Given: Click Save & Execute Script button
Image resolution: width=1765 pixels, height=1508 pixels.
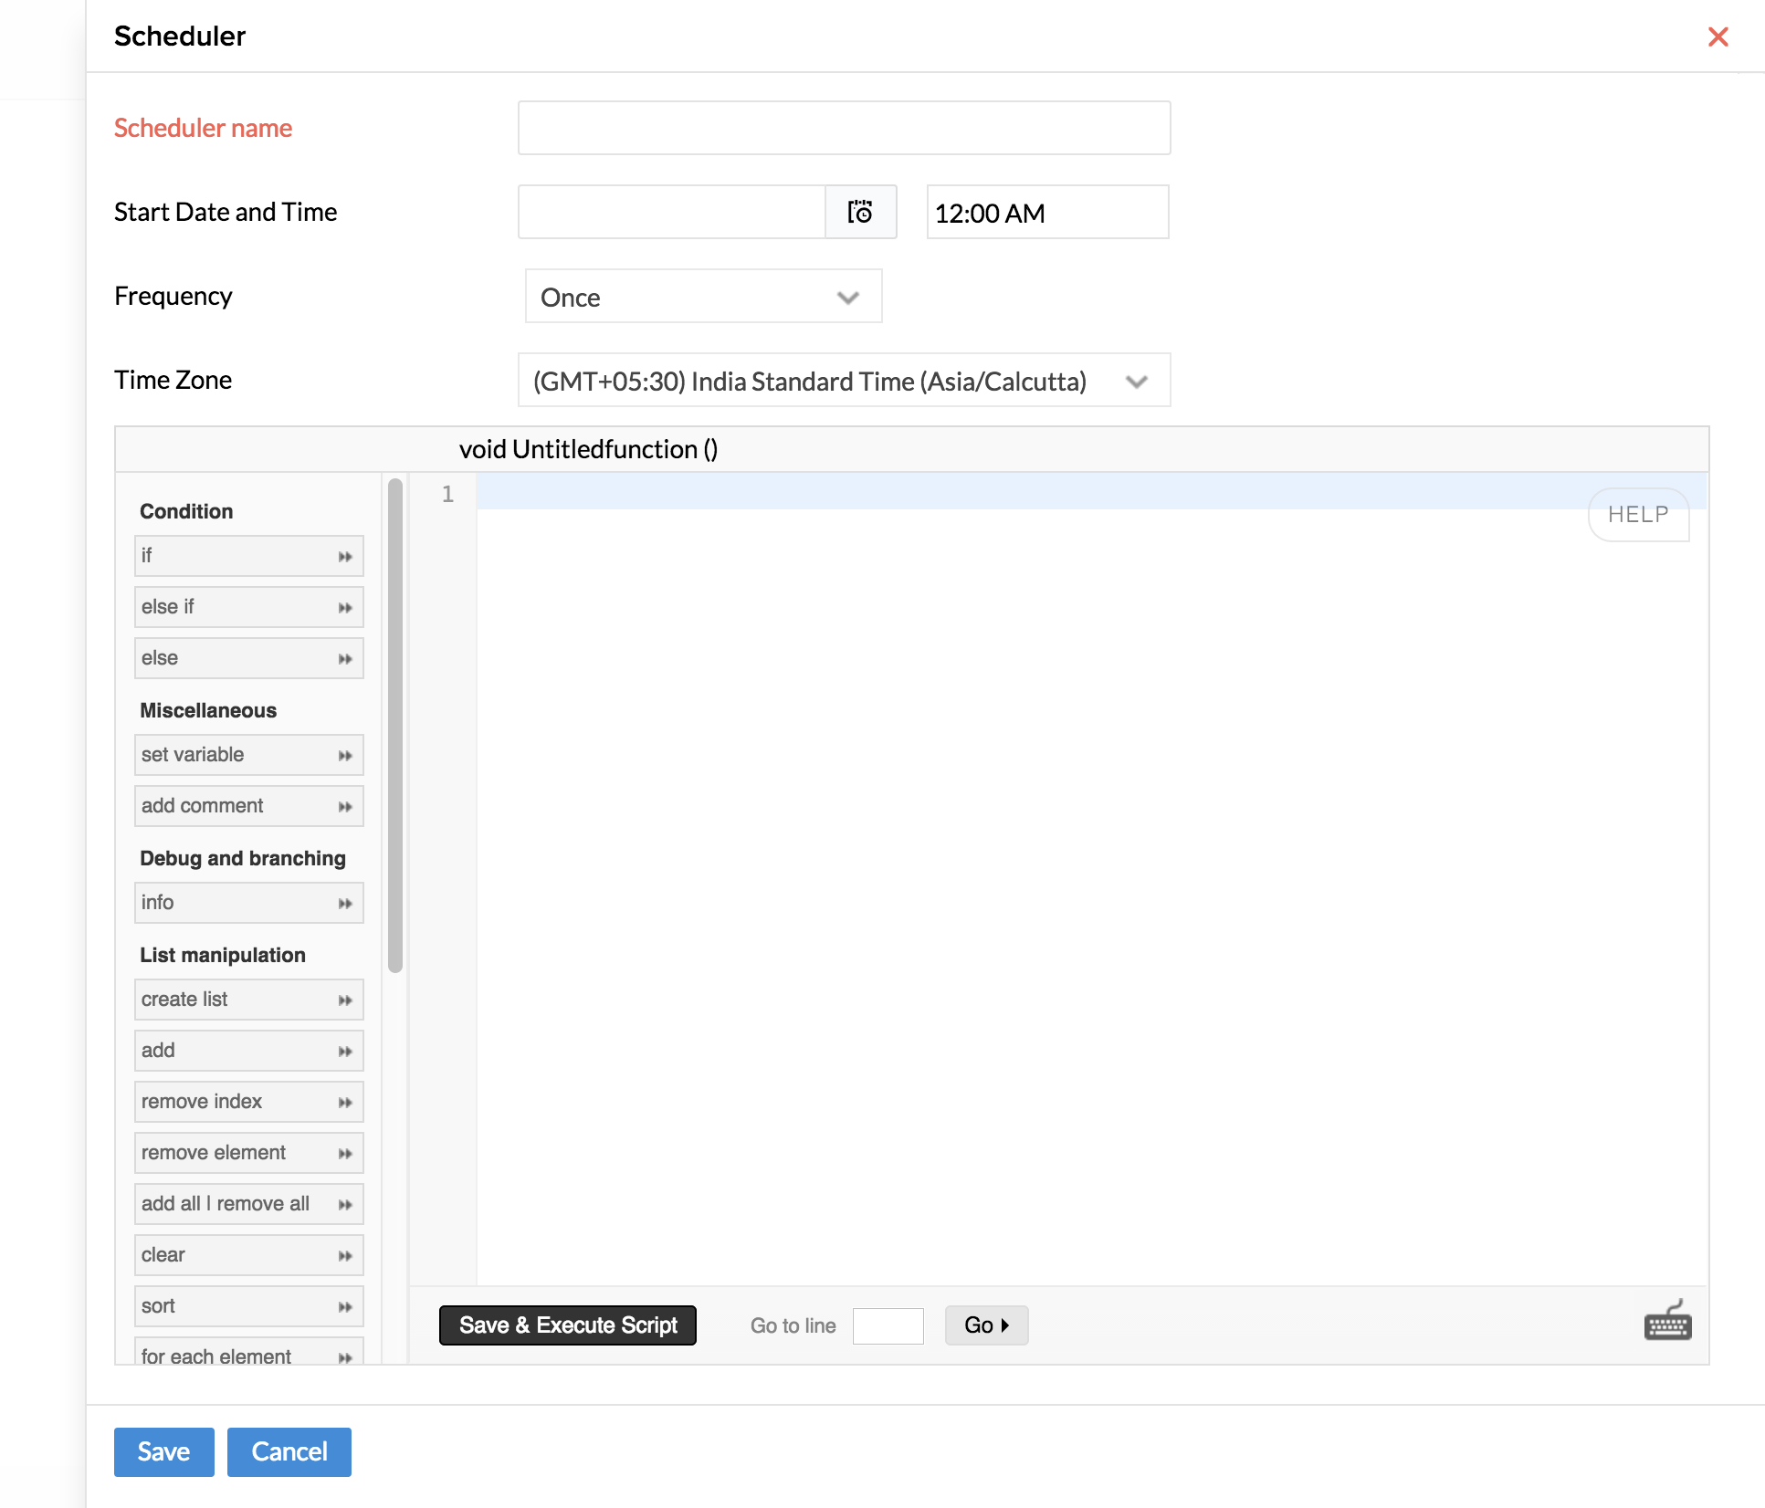Looking at the screenshot, I should [567, 1325].
